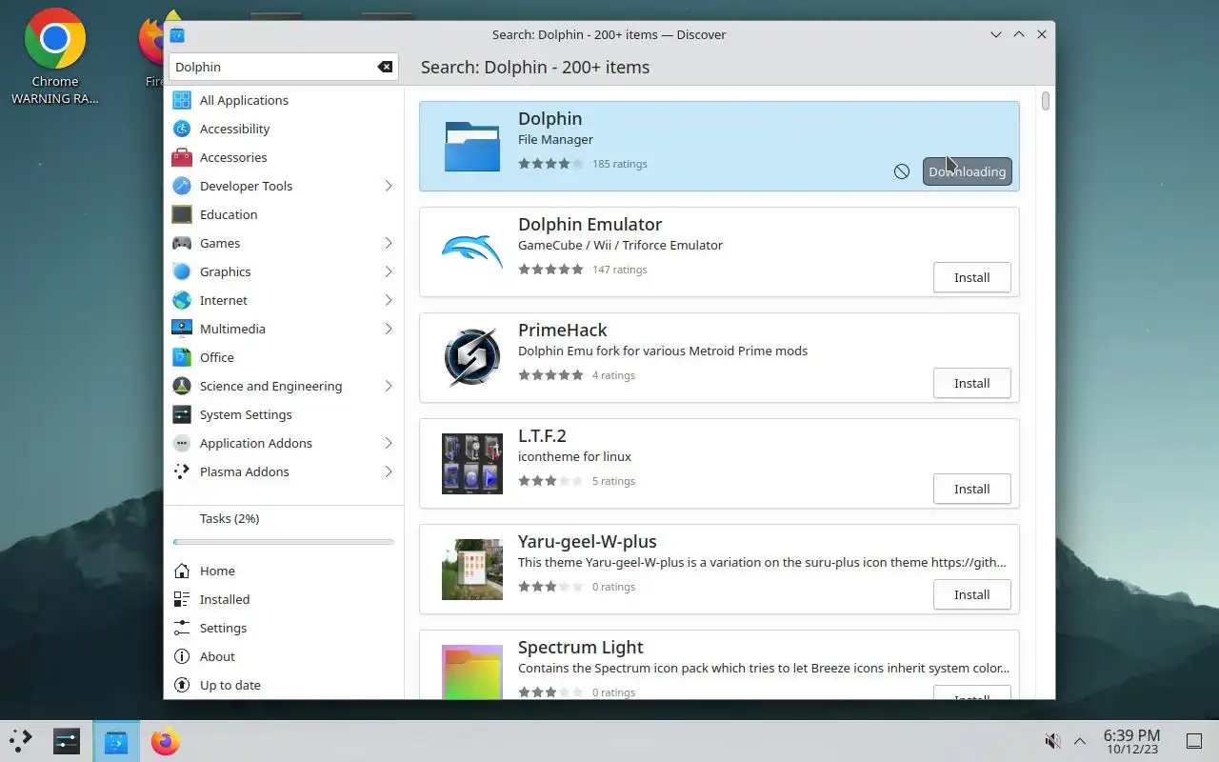Open the application launcher in the taskbar

pyautogui.click(x=21, y=741)
